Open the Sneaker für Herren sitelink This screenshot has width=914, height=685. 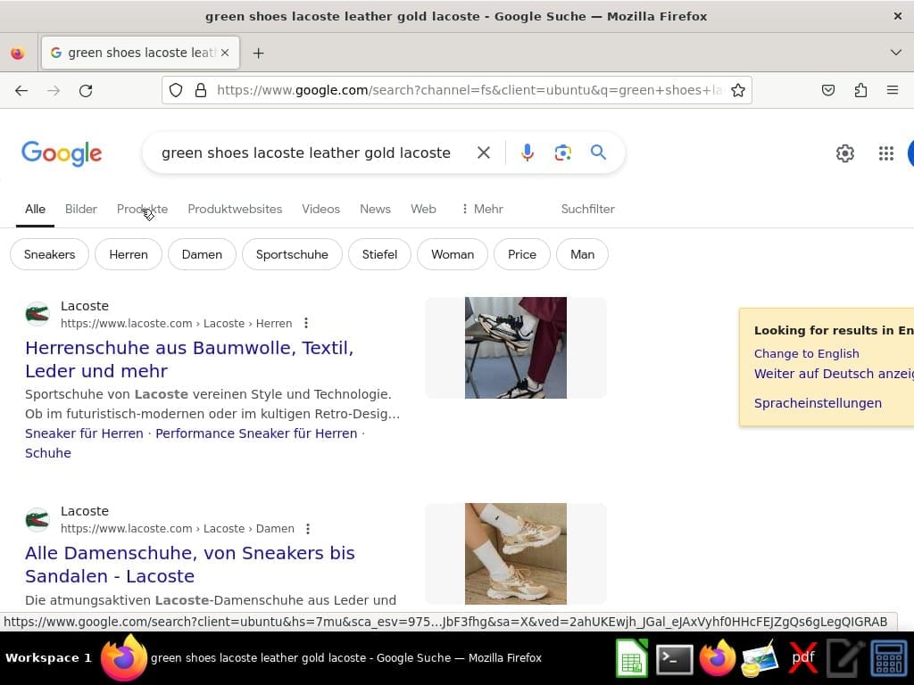pyautogui.click(x=84, y=433)
